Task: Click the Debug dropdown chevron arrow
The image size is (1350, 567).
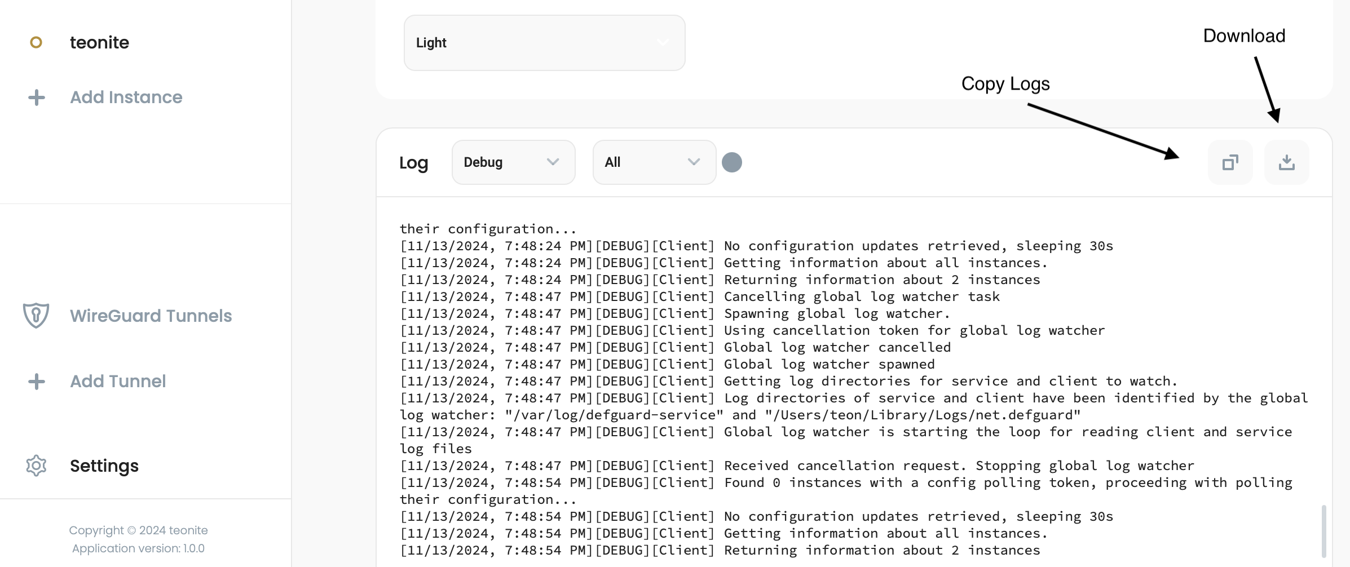Action: point(553,162)
